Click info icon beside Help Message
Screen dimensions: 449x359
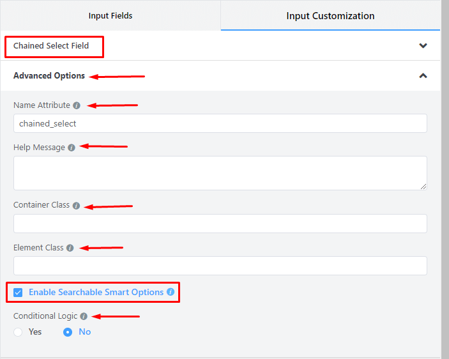72,148
